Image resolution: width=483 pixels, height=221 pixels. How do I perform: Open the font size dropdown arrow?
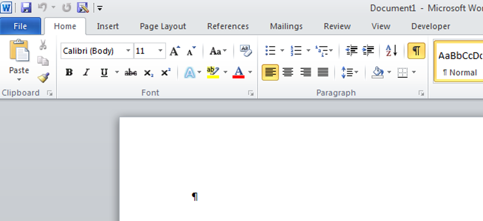coord(160,51)
